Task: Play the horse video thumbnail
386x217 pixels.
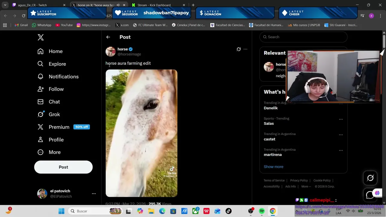Action: 141,133
